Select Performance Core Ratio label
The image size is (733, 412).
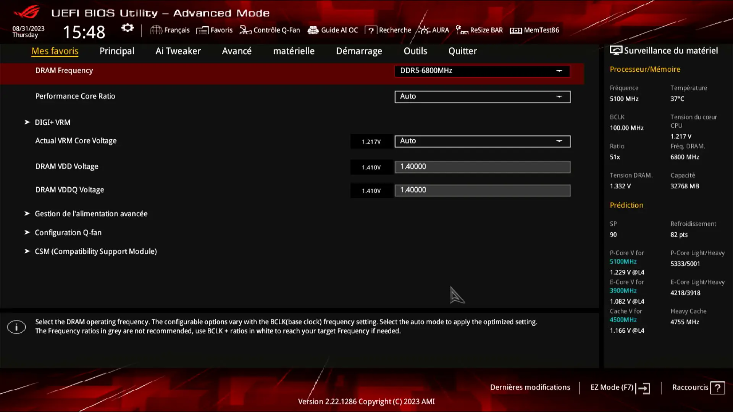(75, 97)
